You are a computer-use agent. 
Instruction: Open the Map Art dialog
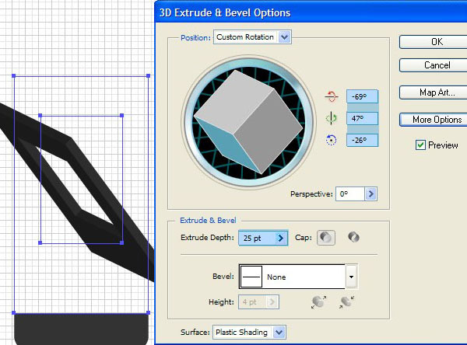(x=434, y=92)
